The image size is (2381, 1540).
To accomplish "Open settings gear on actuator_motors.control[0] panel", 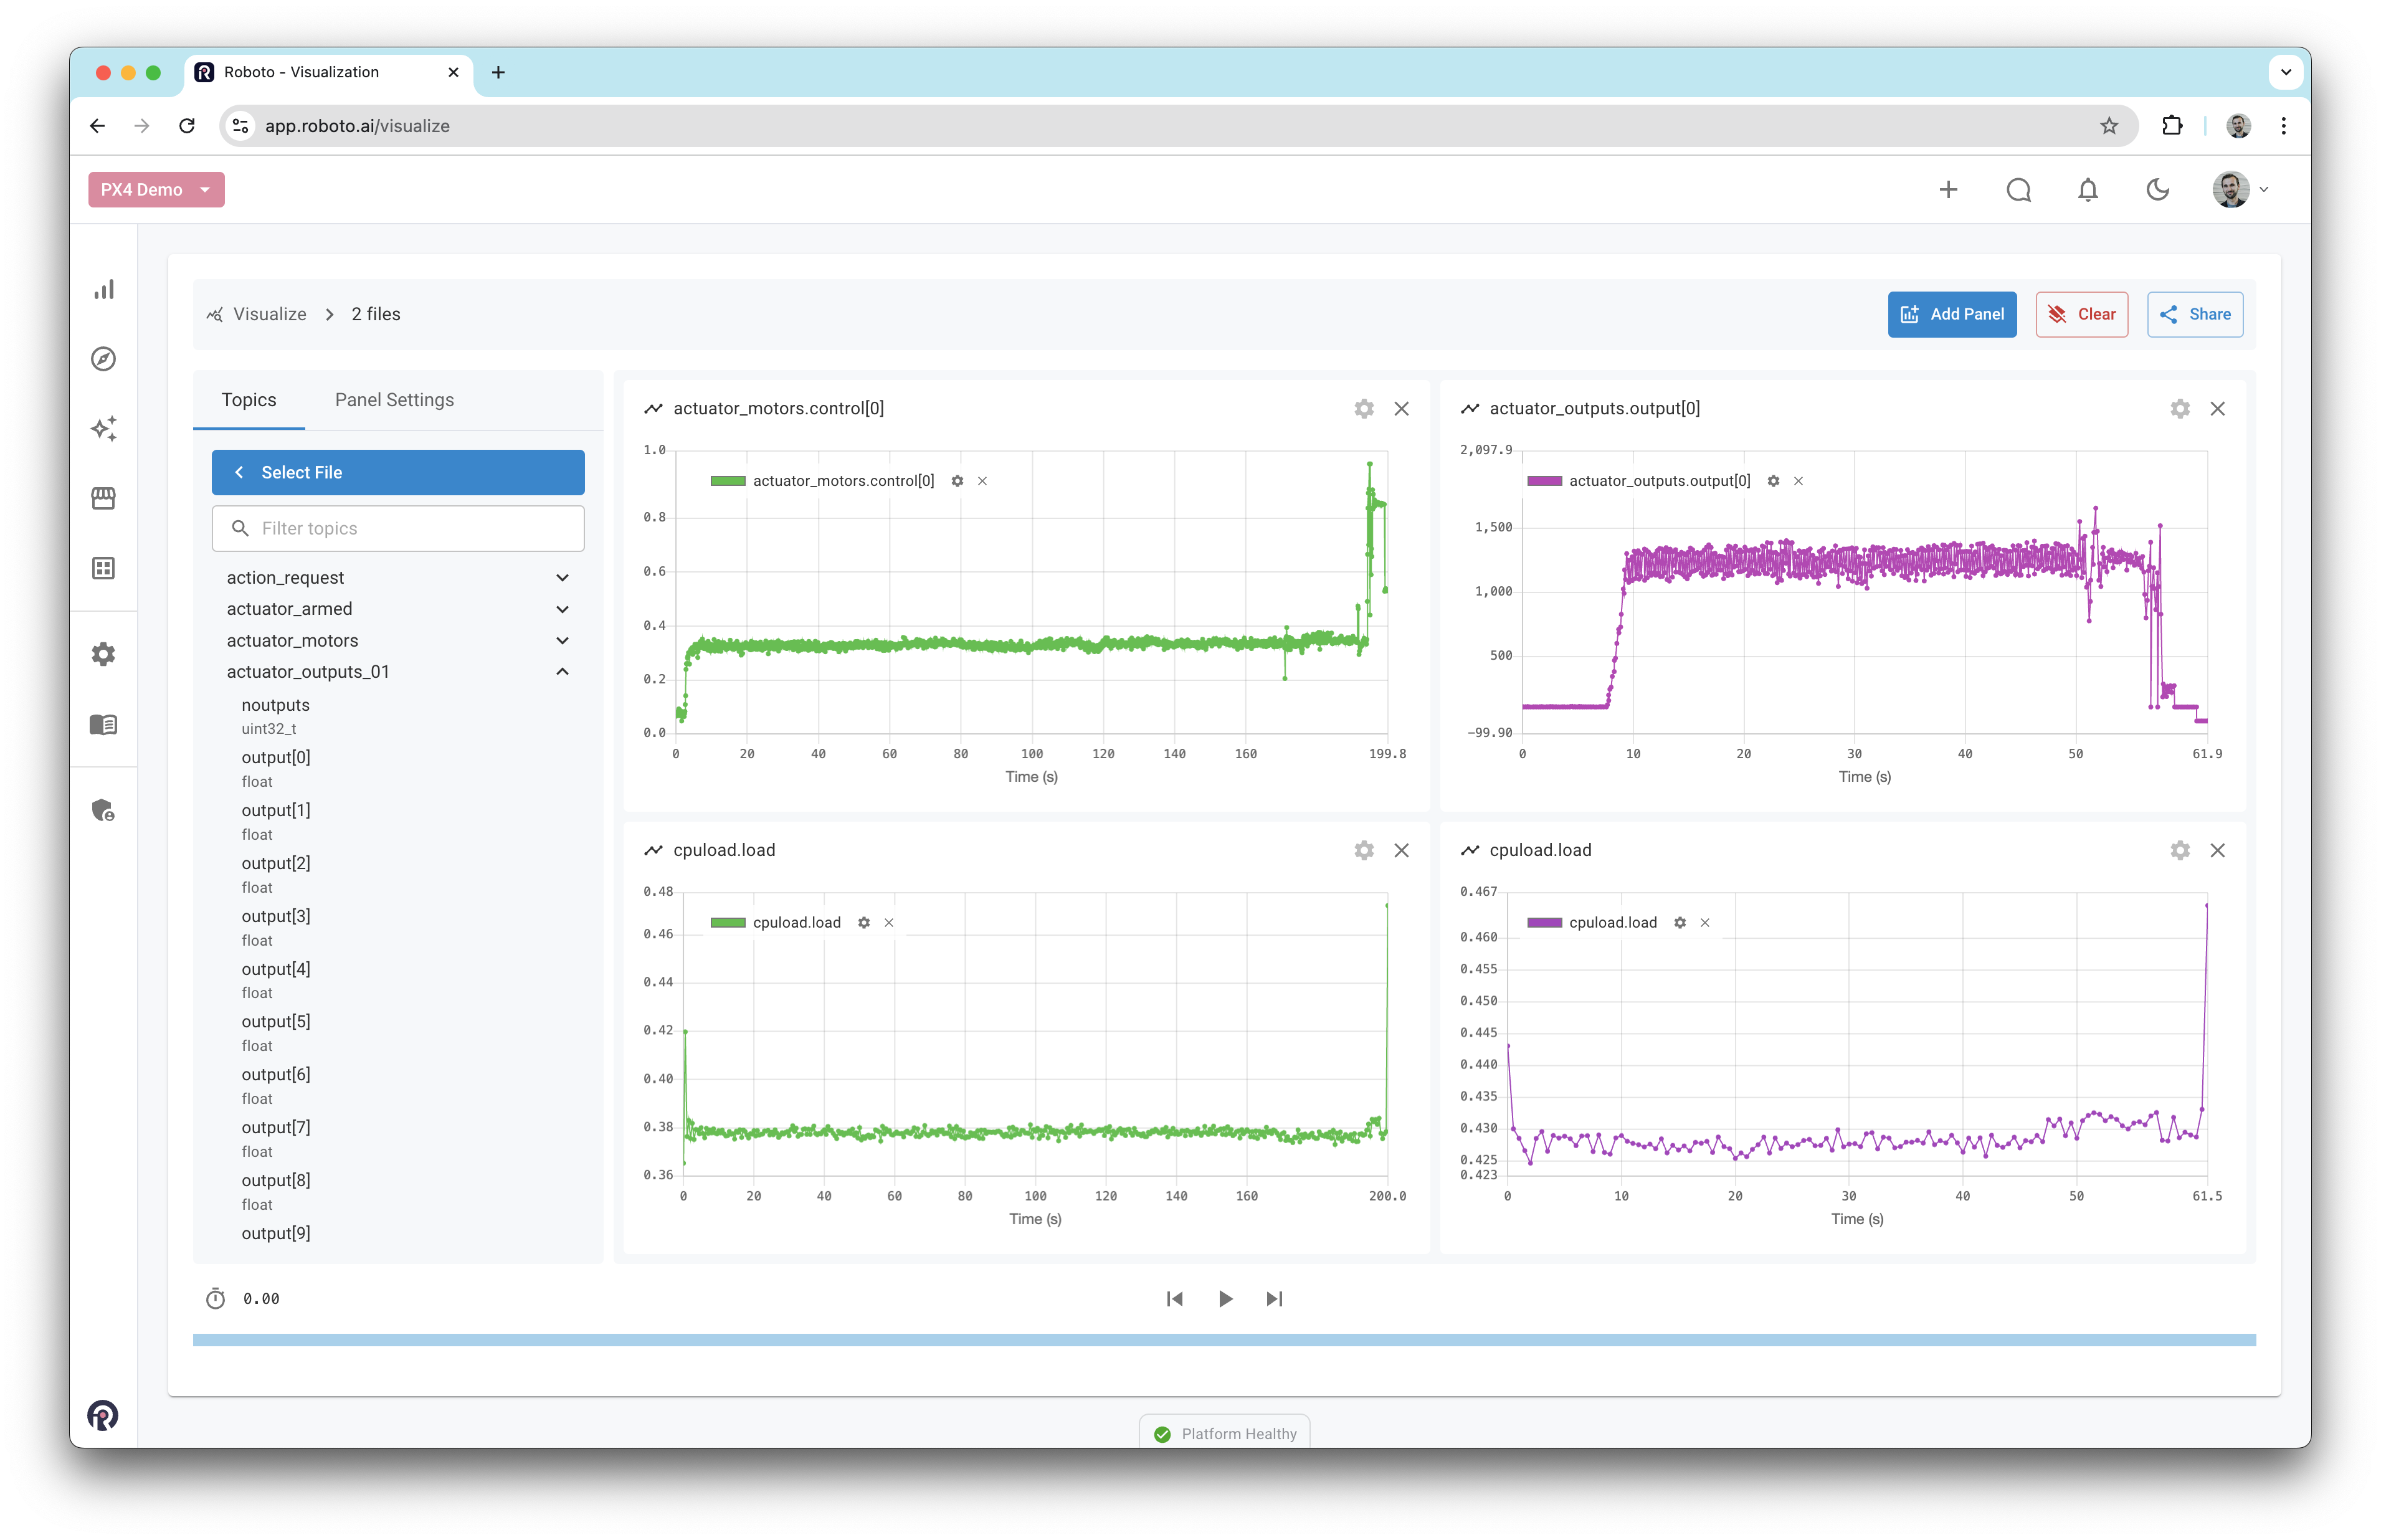I will (1364, 409).
